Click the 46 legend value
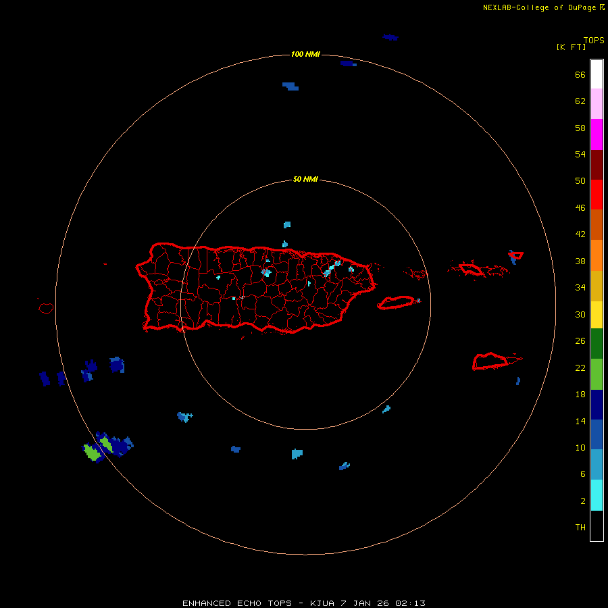The width and height of the screenshot is (608, 608). [580, 208]
